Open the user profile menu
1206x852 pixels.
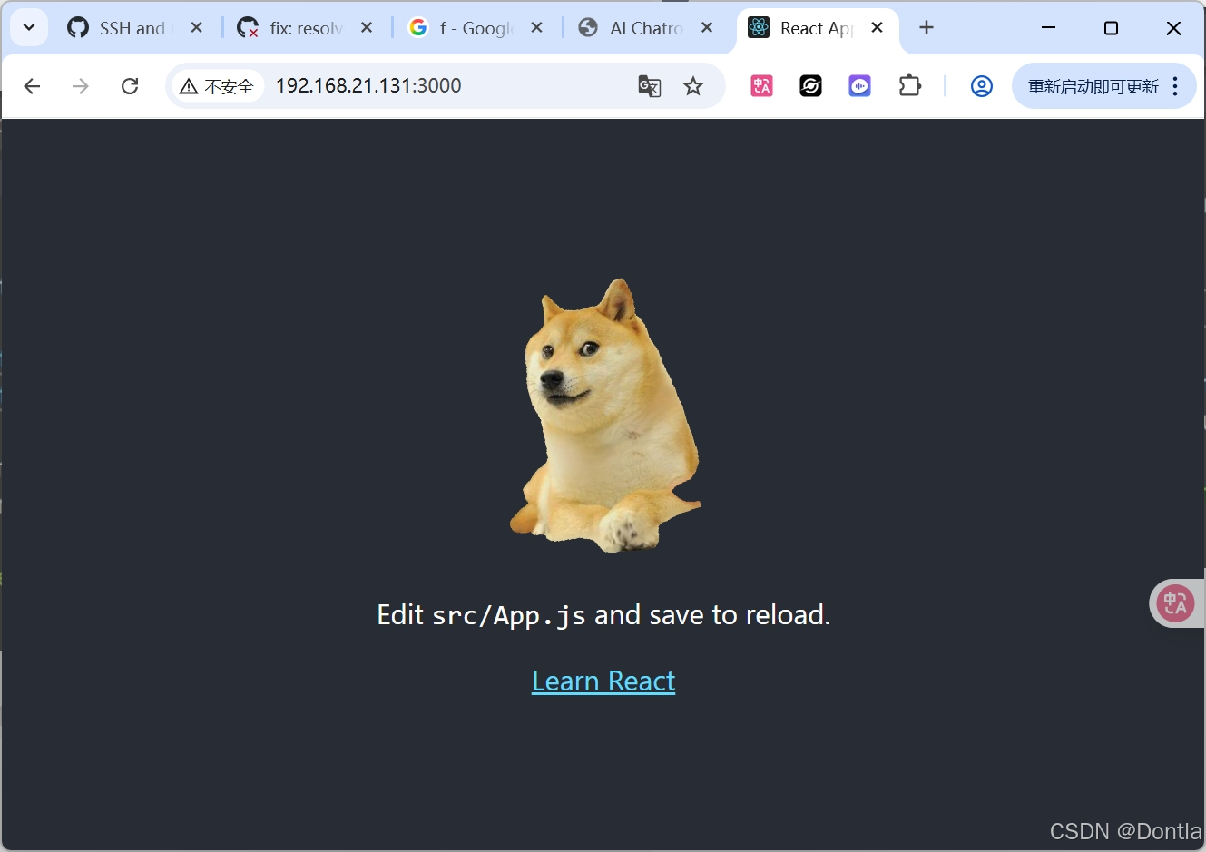[x=981, y=86]
